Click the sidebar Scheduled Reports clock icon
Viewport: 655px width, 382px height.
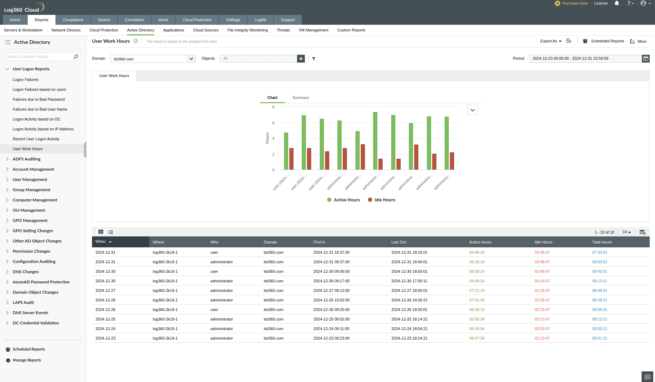[x=8, y=349]
